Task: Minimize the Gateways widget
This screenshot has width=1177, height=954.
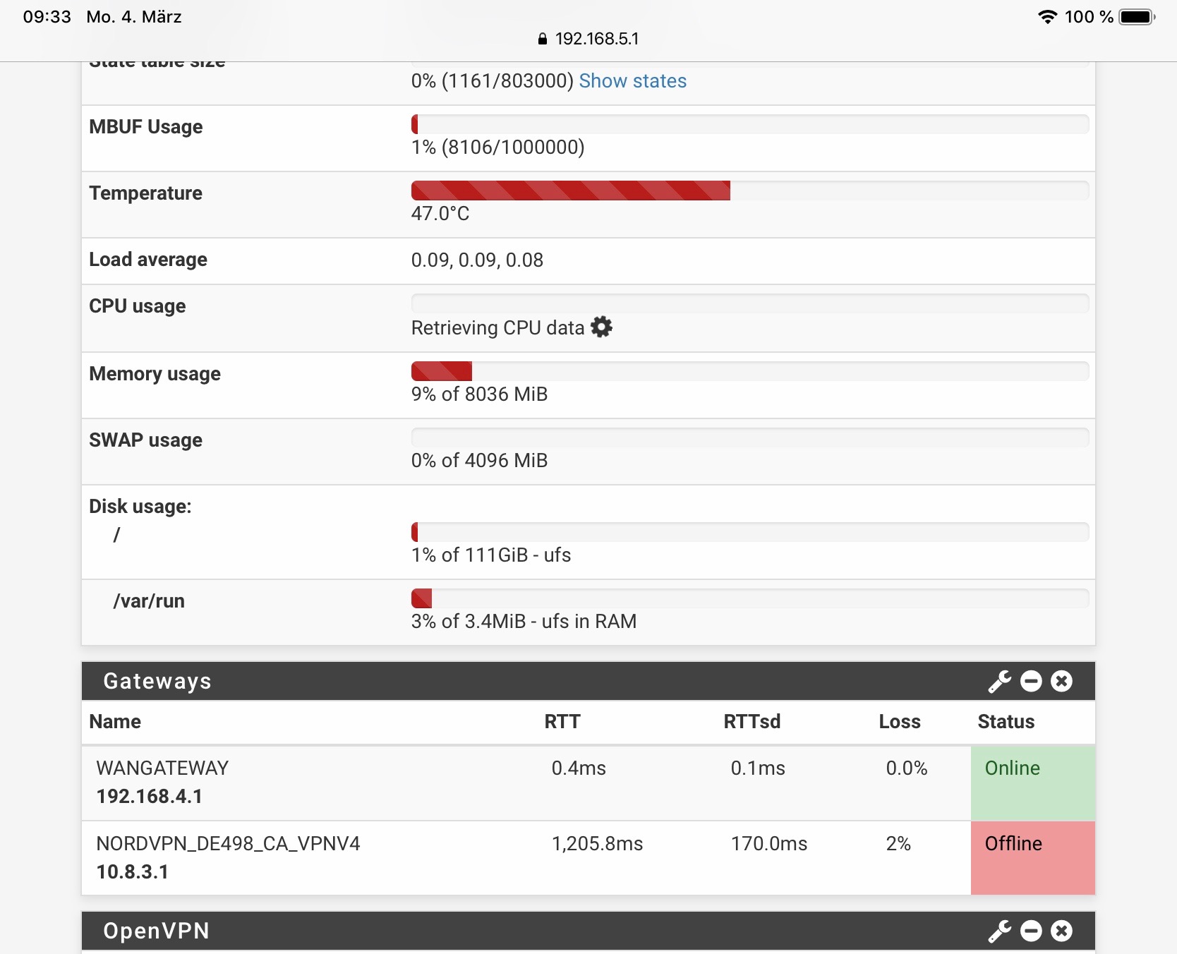Action: click(1031, 682)
